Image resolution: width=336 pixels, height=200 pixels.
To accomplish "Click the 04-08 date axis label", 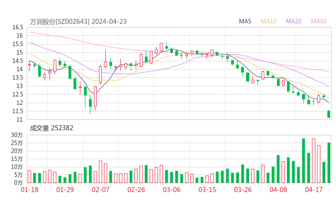I will tap(278, 190).
